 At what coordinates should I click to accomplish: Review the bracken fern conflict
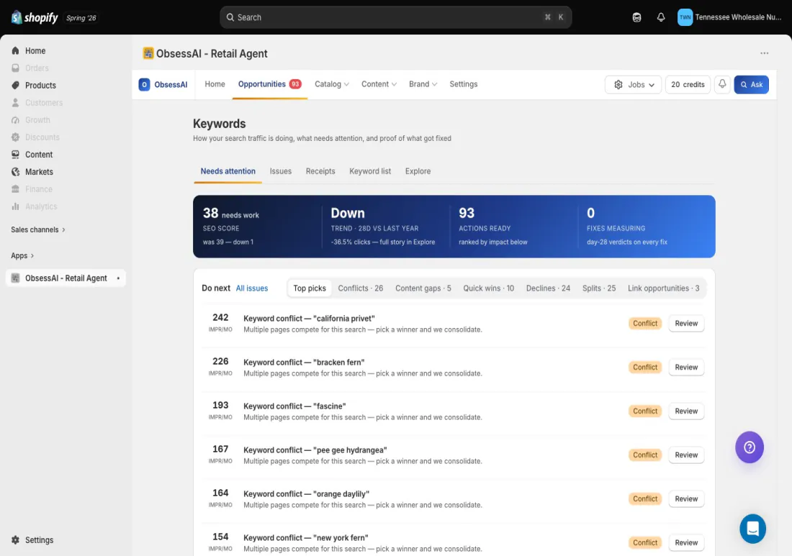pos(686,368)
